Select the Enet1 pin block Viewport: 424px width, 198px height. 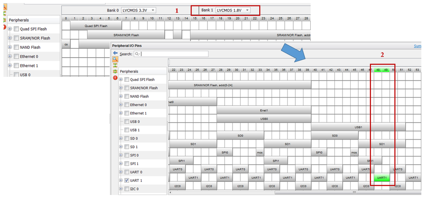264,111
